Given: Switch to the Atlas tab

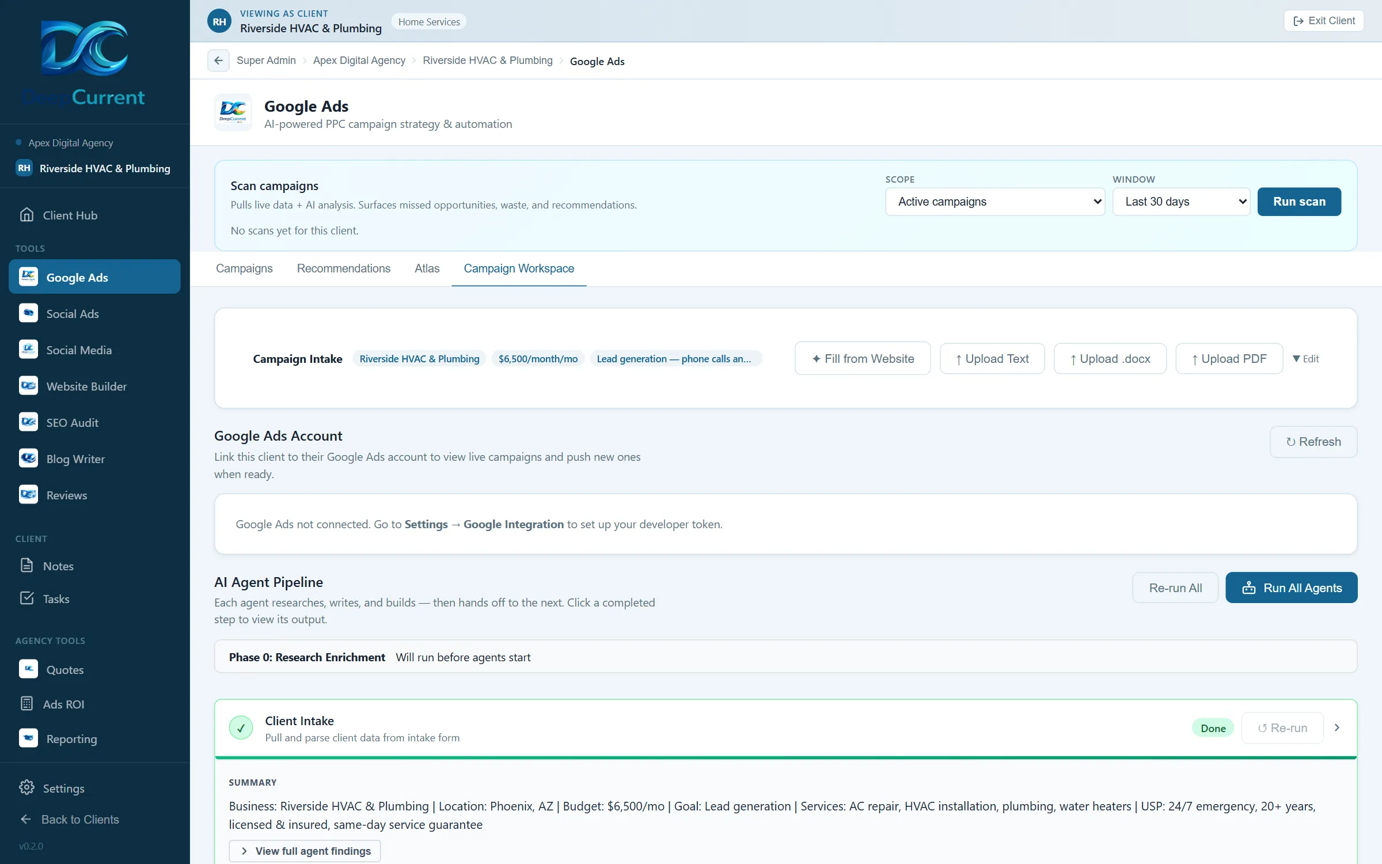Looking at the screenshot, I should click(x=427, y=268).
